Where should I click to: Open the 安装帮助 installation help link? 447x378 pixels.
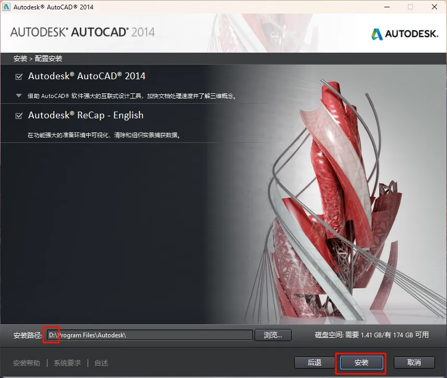(x=27, y=363)
